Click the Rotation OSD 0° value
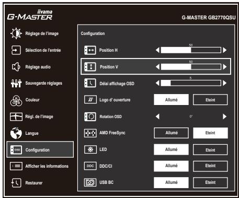This screenshot has width=239, height=198. pos(191,117)
